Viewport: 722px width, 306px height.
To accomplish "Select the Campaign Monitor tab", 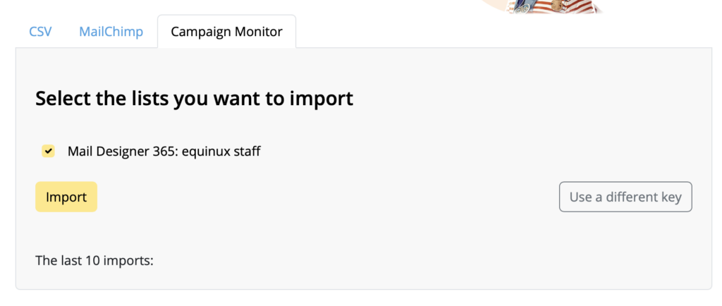I will tap(226, 32).
